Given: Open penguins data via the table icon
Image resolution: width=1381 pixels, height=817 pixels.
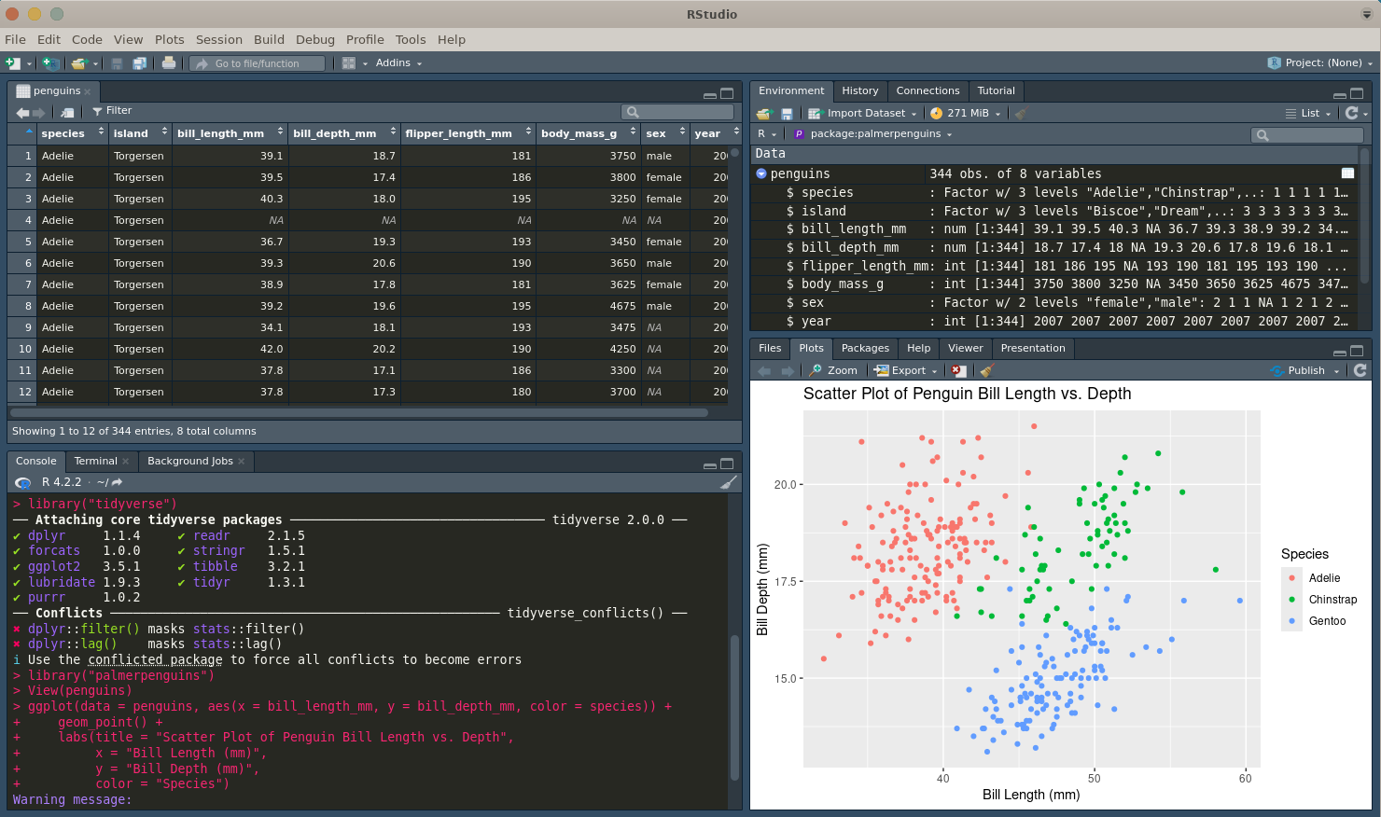Looking at the screenshot, I should click(1347, 173).
